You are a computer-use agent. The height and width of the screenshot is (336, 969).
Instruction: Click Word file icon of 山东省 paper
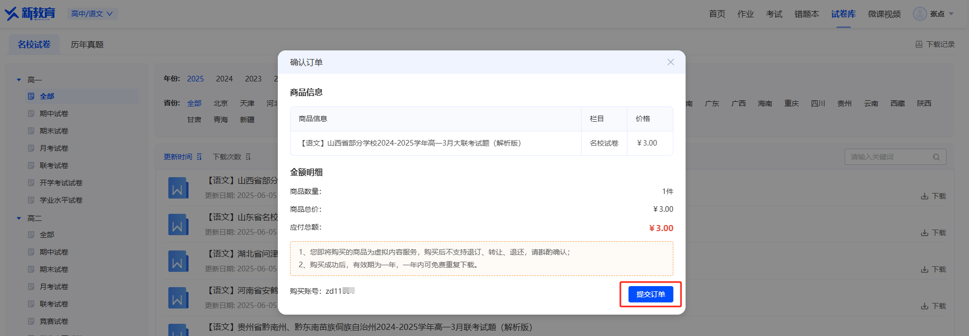point(178,225)
